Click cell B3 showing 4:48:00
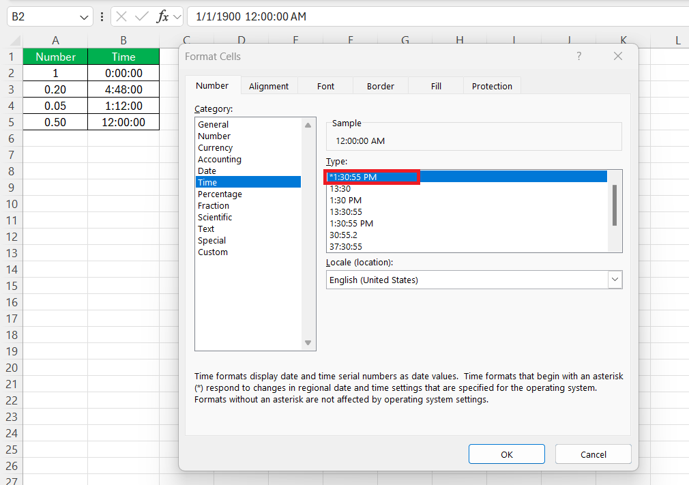689x485 pixels. point(123,89)
